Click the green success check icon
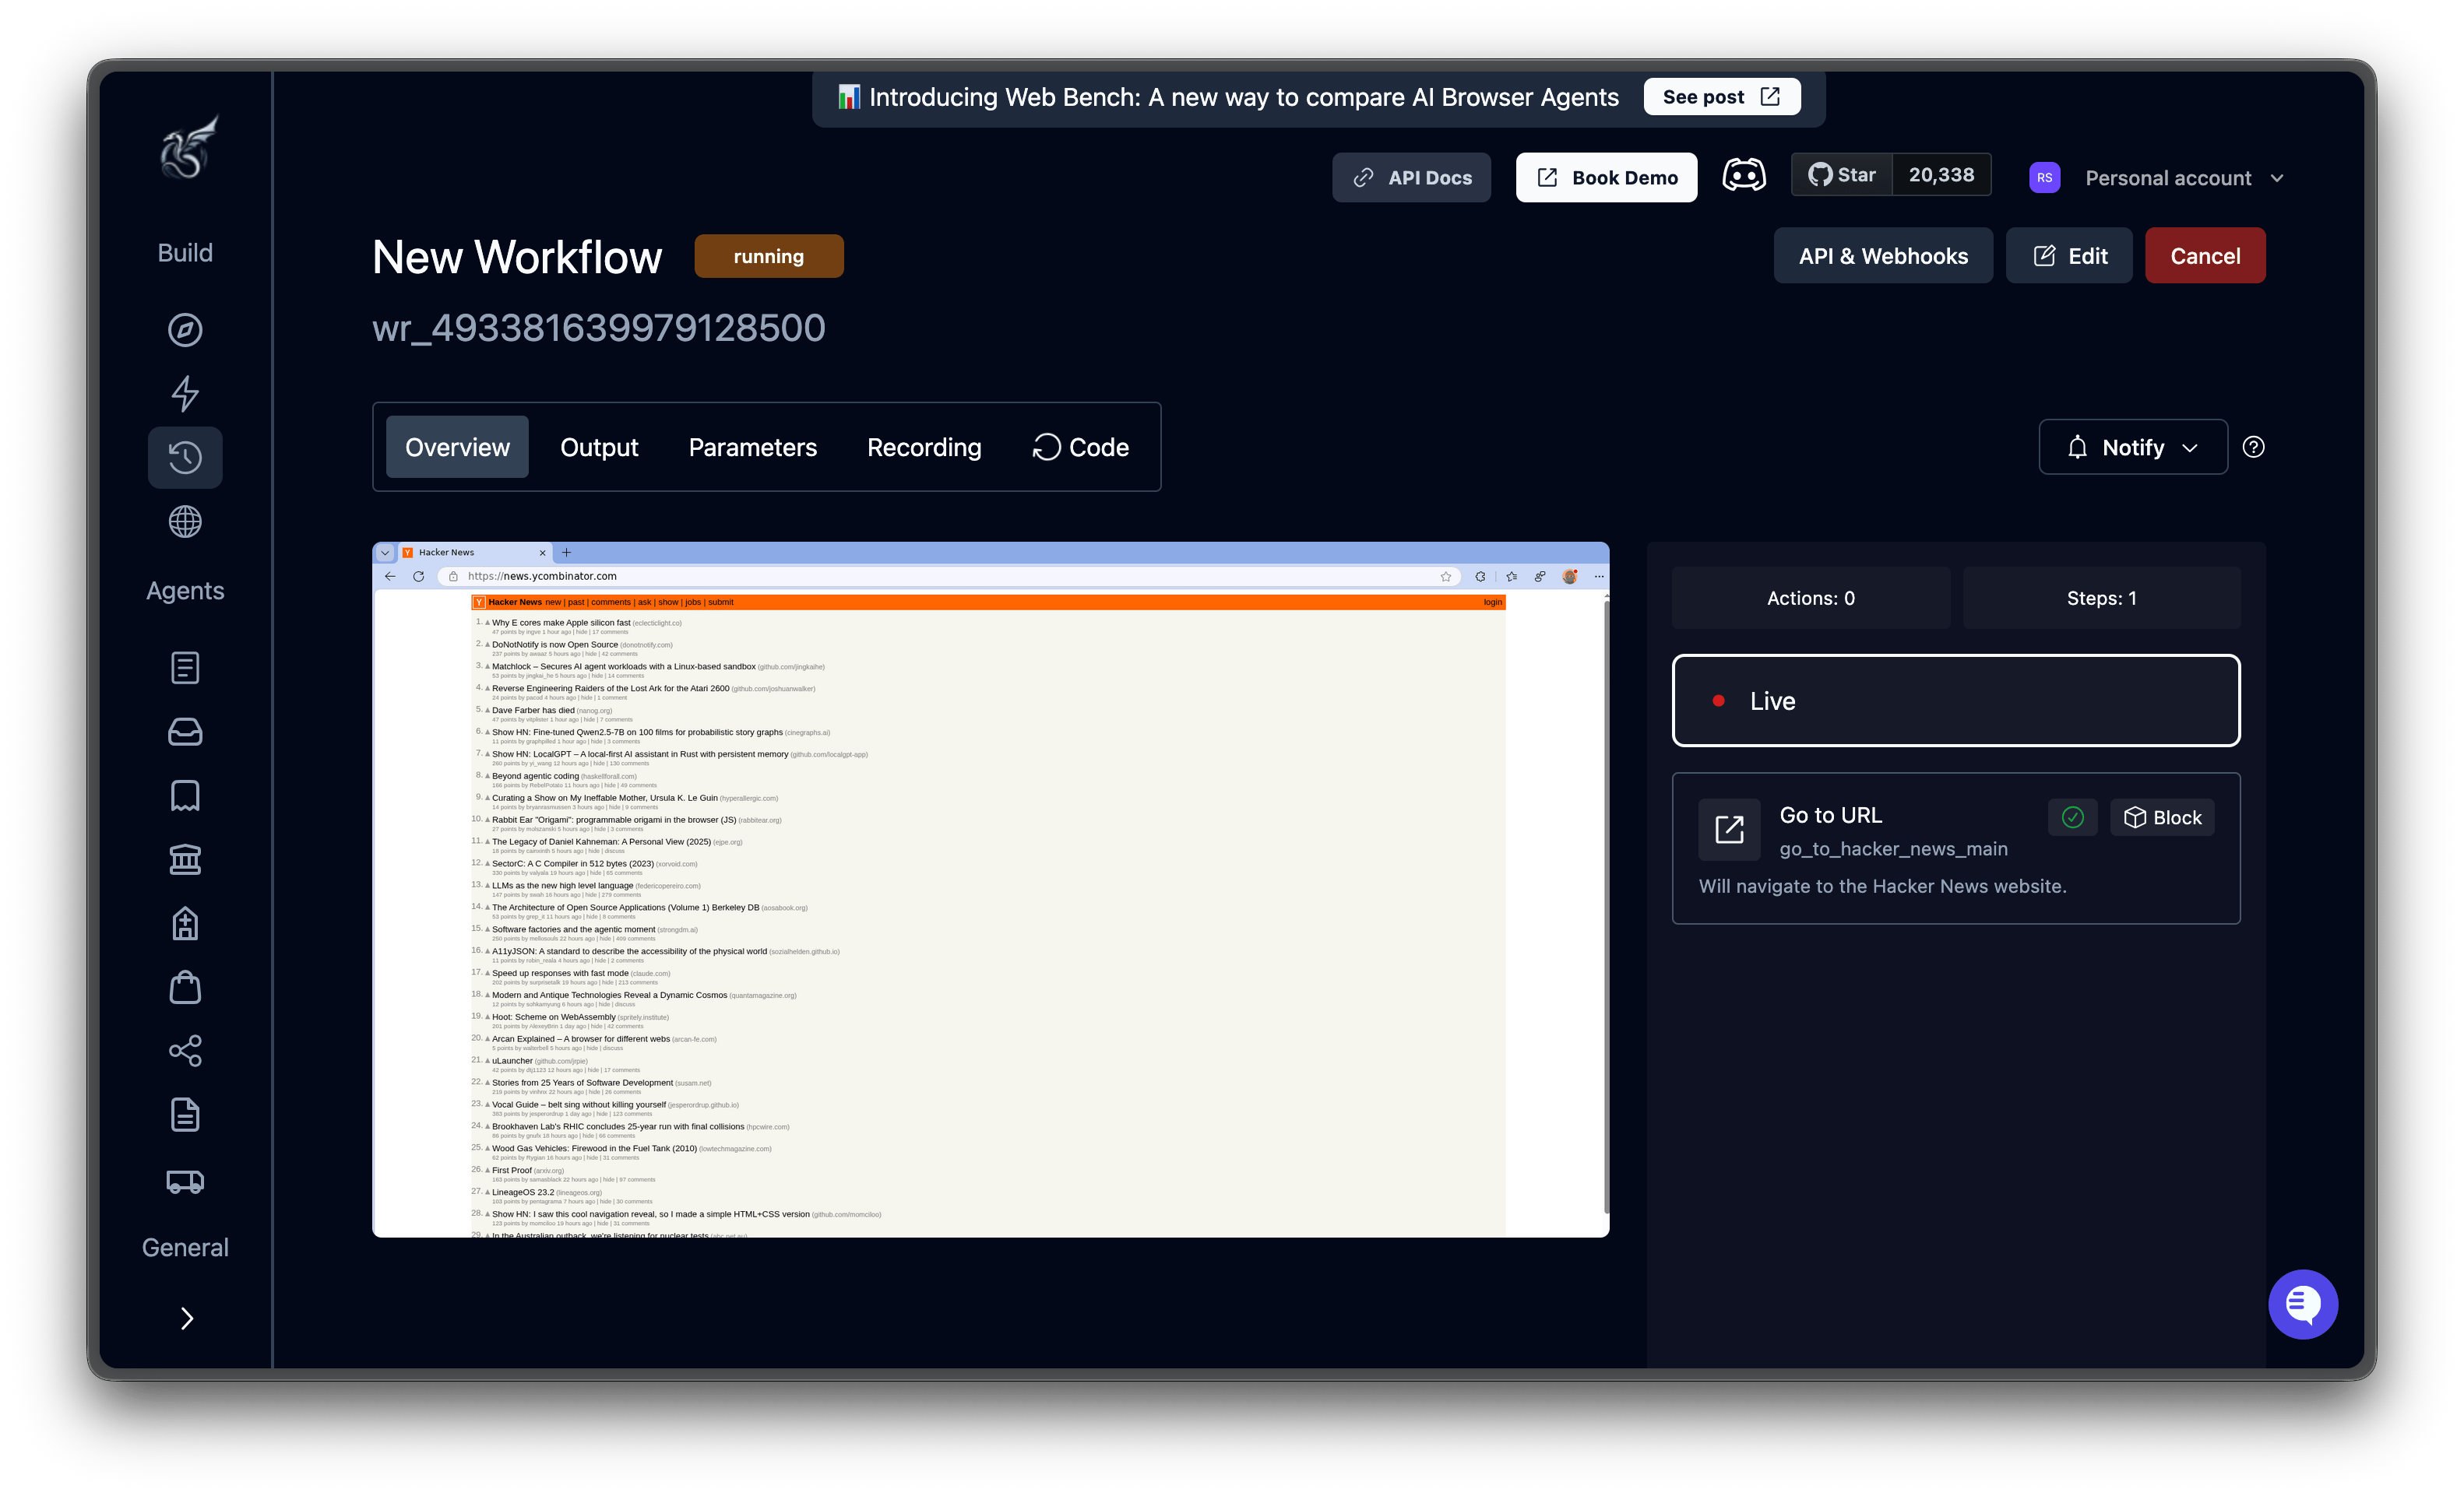This screenshot has width=2464, height=1496. click(x=2072, y=817)
